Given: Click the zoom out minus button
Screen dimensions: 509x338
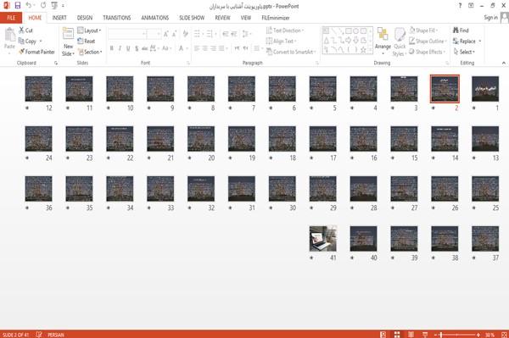Looking at the screenshot, I should coord(436,335).
